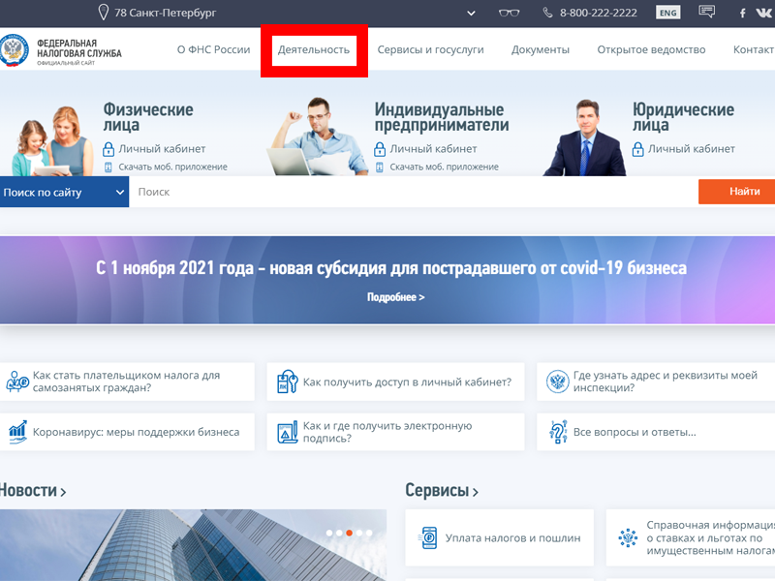775x581 pixels.
Task: Click into the 'Поиск' search field
Action: [x=414, y=192]
